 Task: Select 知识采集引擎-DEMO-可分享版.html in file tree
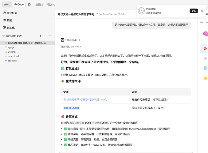27,43
